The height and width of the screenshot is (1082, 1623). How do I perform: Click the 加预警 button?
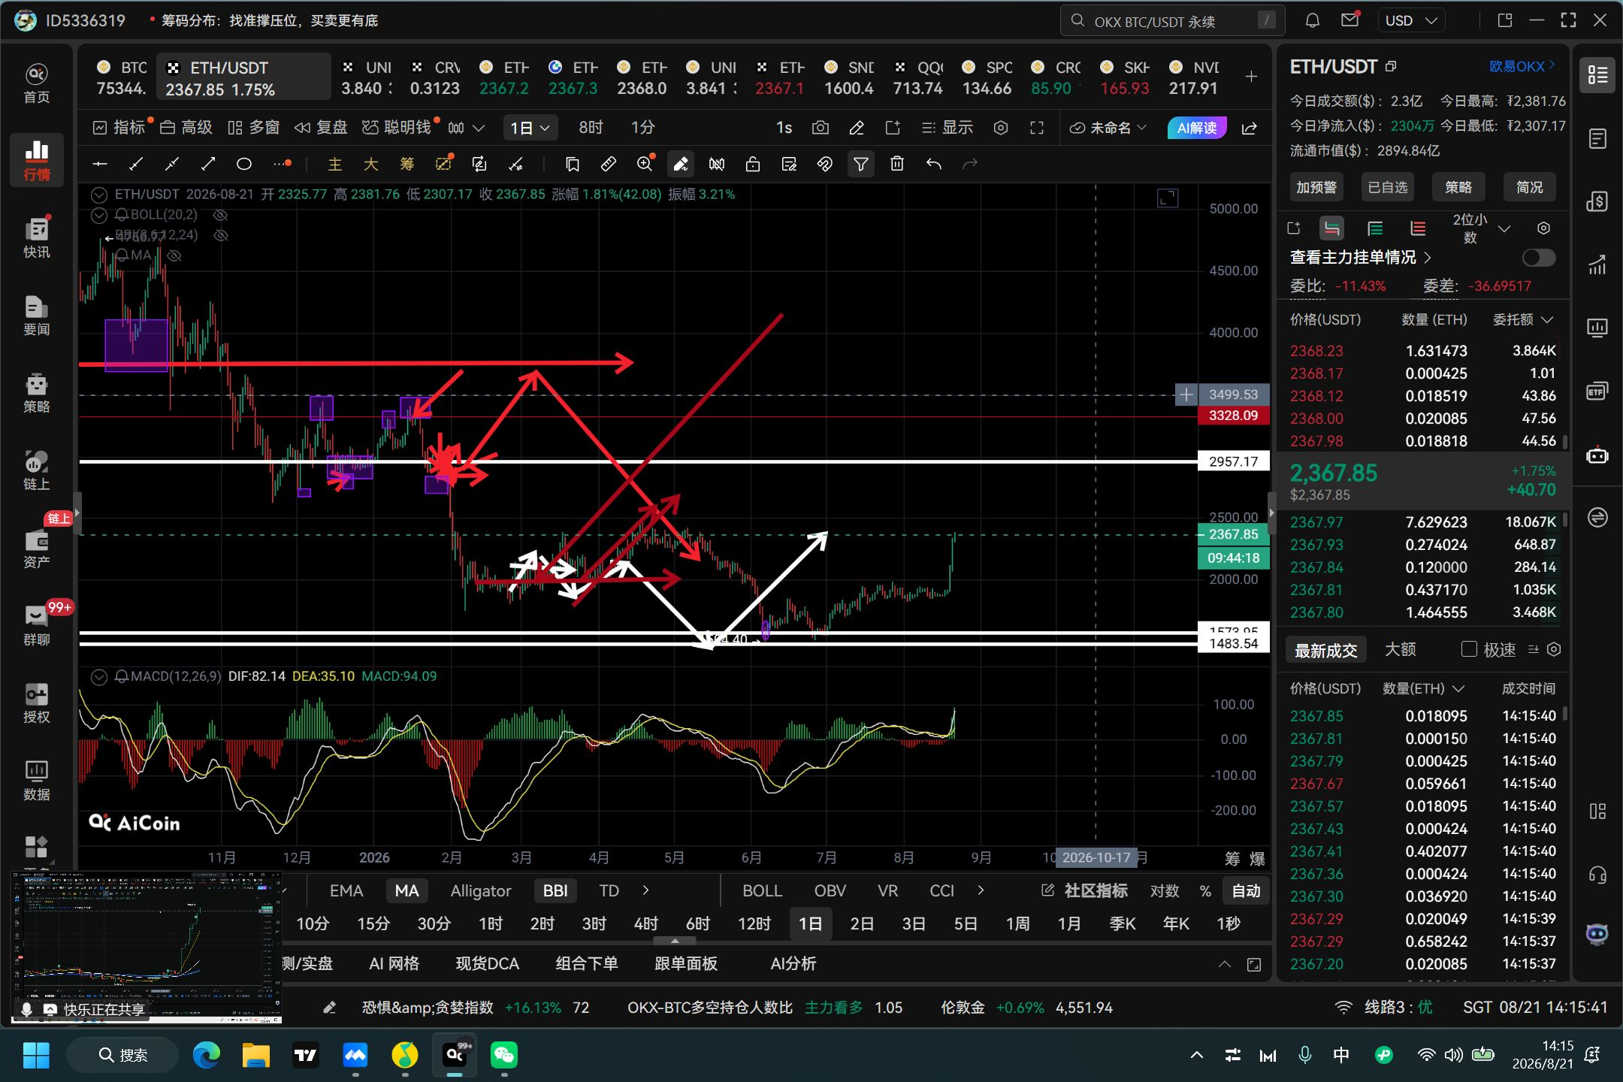pyautogui.click(x=1316, y=187)
